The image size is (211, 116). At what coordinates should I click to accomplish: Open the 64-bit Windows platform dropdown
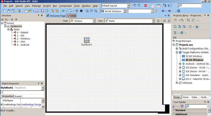tap(124, 11)
